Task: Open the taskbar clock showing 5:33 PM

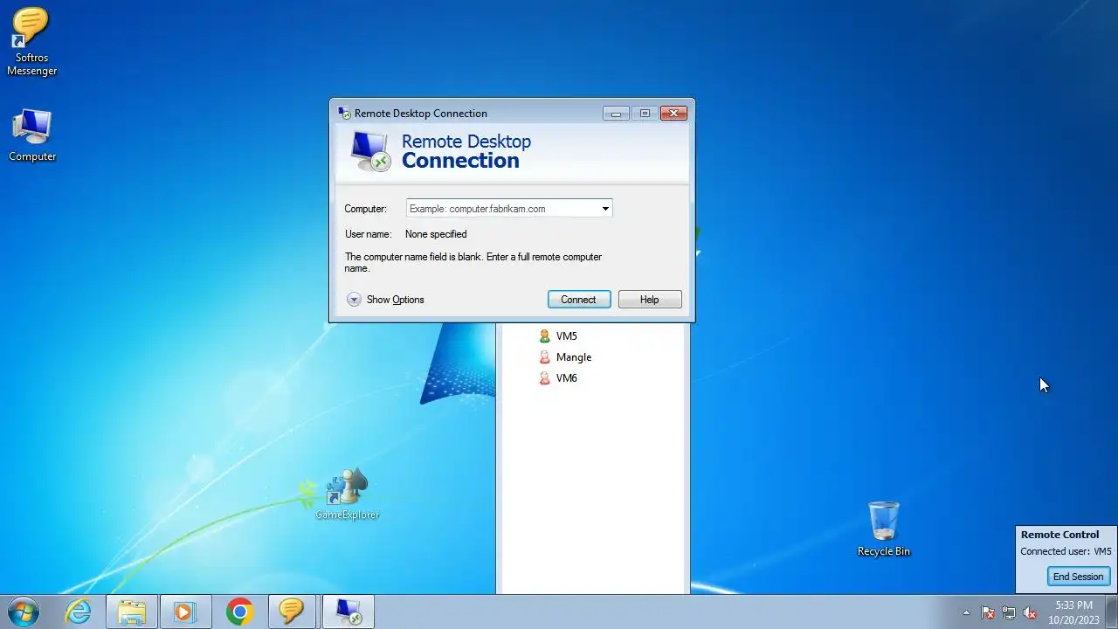Action: 1073,612
